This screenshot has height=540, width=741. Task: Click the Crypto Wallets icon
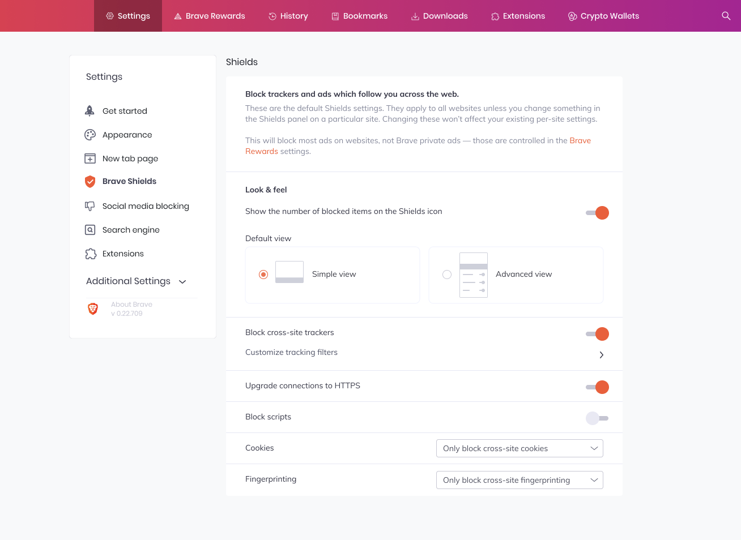click(573, 16)
